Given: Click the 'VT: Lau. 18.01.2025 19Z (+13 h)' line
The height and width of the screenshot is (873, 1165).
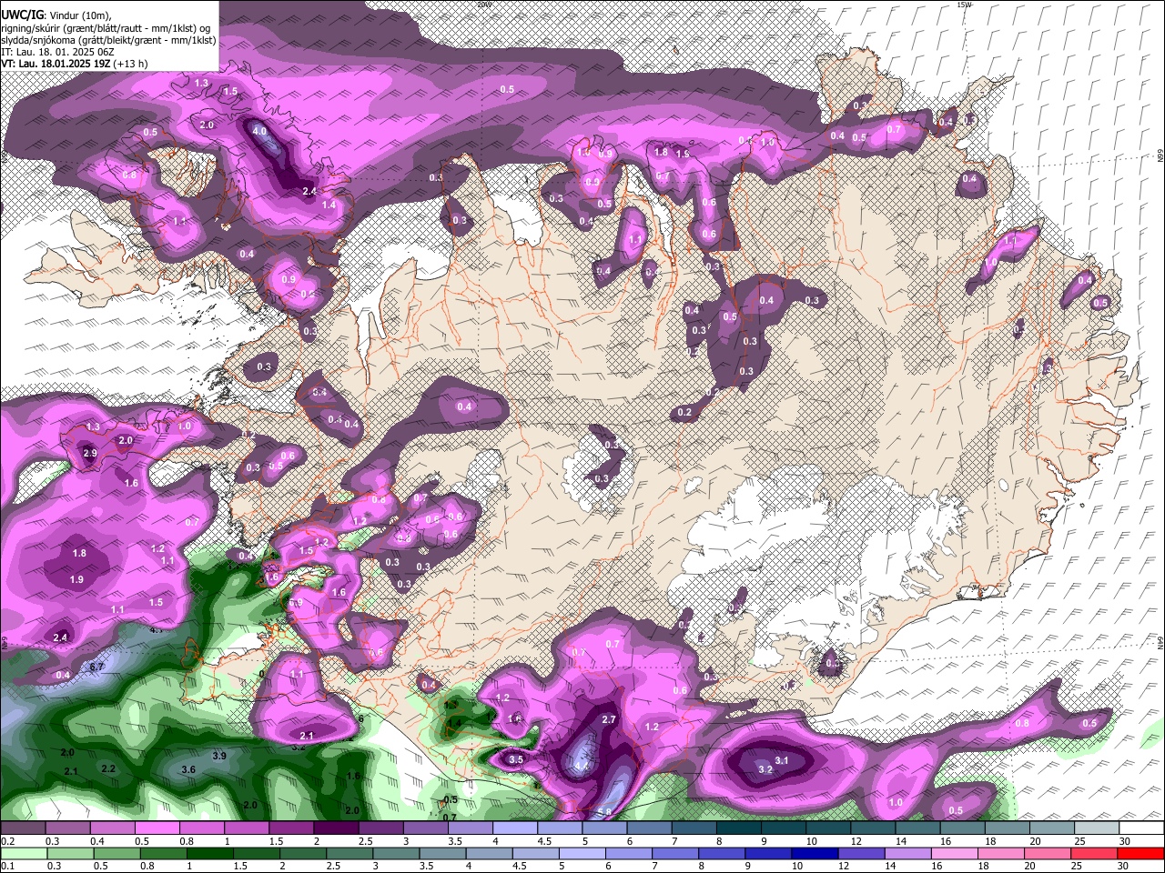Looking at the screenshot, I should tap(75, 64).
